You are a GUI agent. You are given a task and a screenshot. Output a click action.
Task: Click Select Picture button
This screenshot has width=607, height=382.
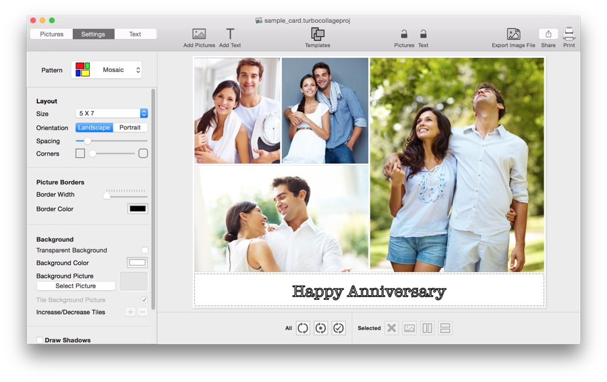tap(76, 286)
